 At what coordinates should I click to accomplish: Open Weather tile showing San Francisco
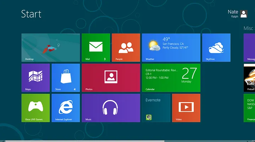click(171, 48)
